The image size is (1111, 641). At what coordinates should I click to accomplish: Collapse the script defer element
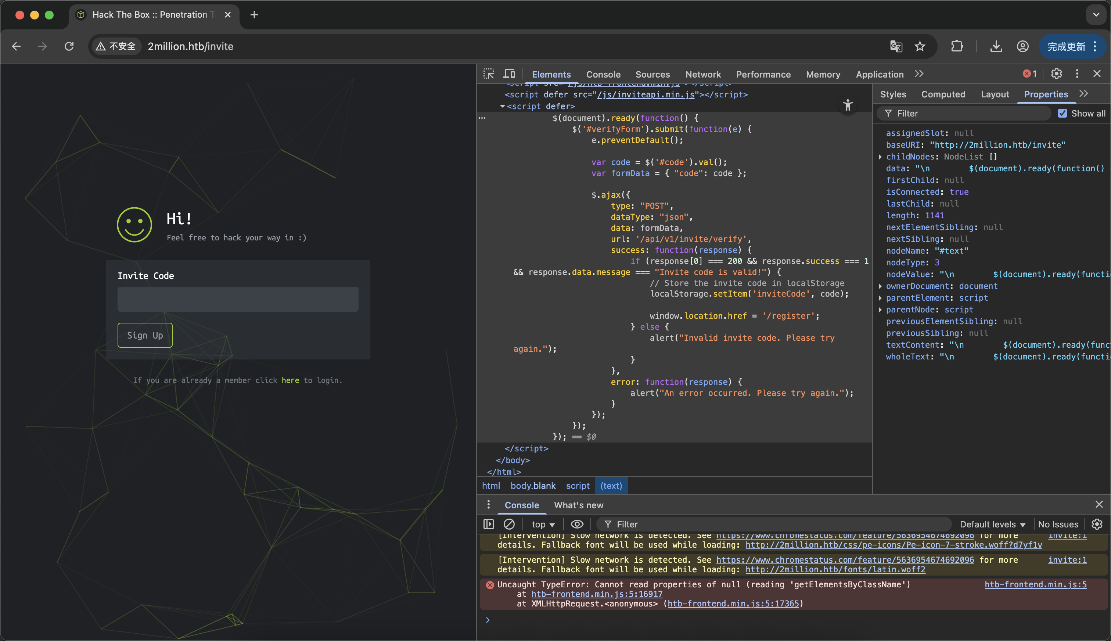[503, 107]
